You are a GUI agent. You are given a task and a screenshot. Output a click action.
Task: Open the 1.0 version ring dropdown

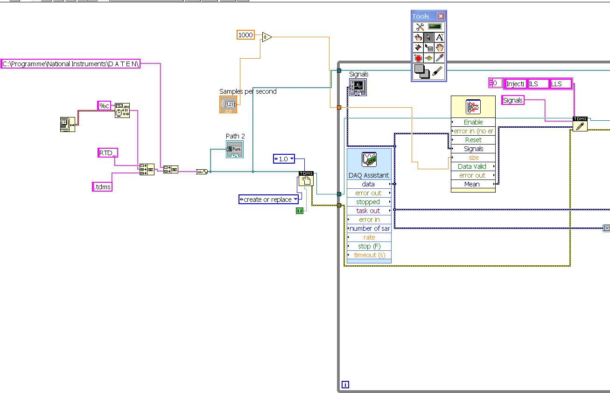(x=284, y=159)
